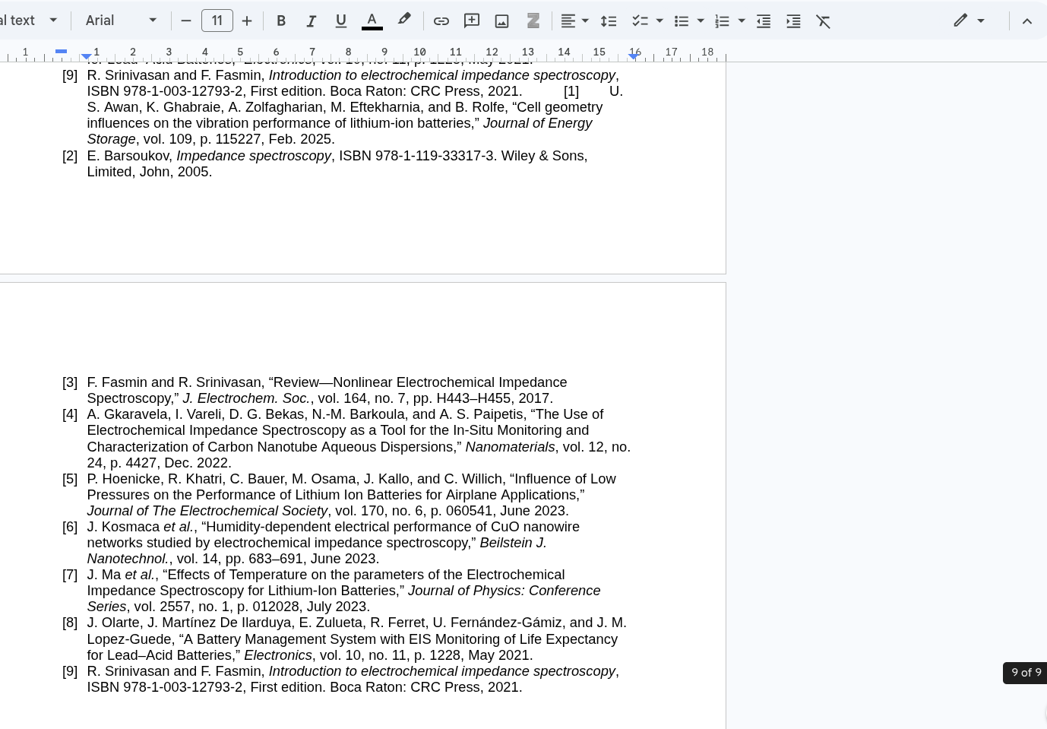1047x729 pixels.
Task: Toggle bold formatting
Action: [x=281, y=21]
